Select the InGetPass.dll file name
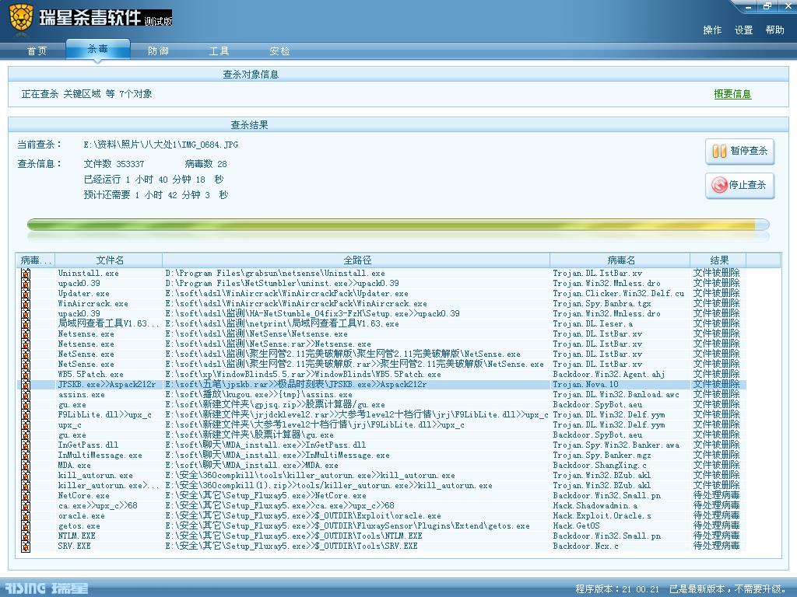 [x=88, y=445]
